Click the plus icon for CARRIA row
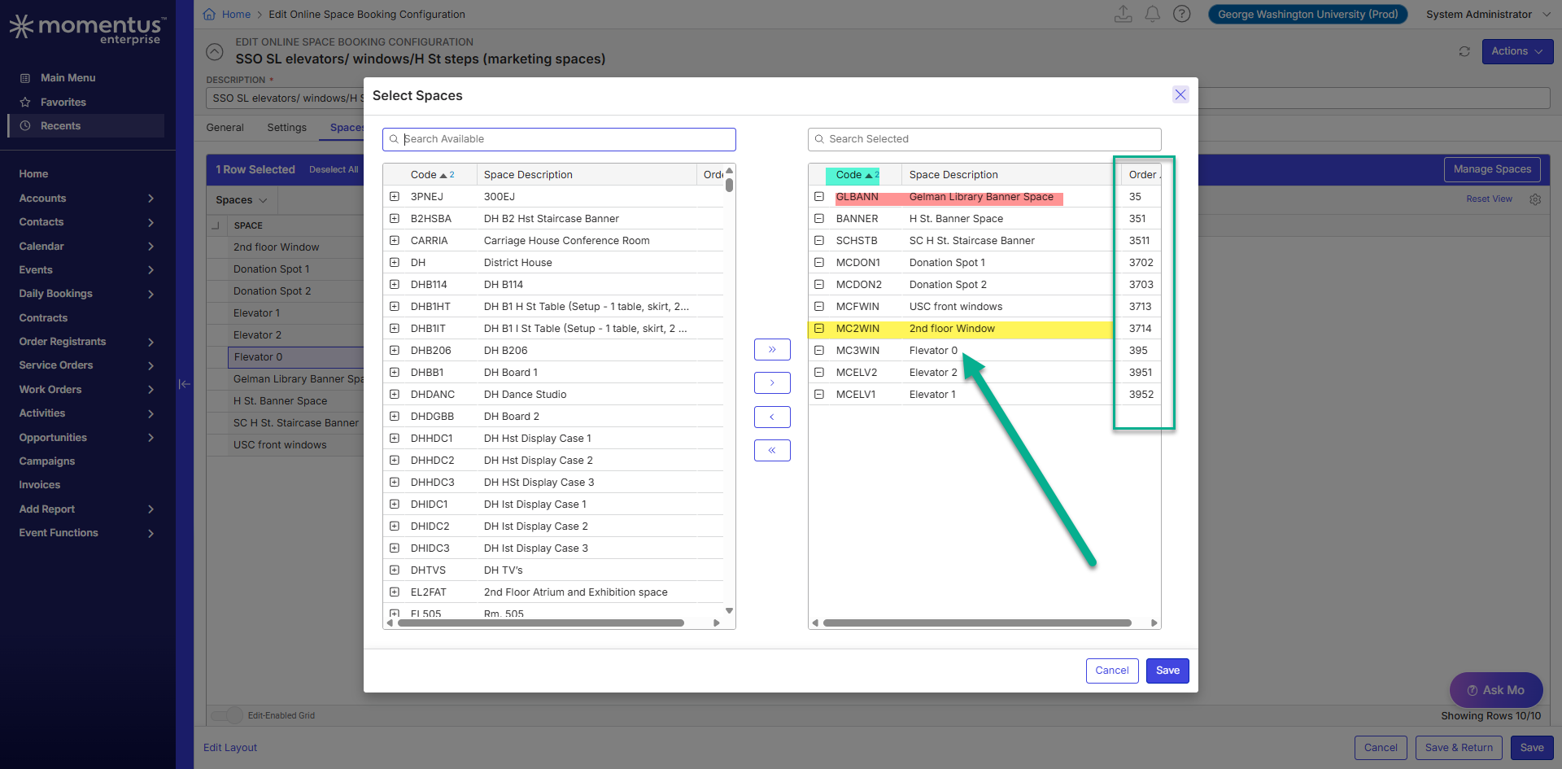The width and height of the screenshot is (1562, 769). pos(395,240)
